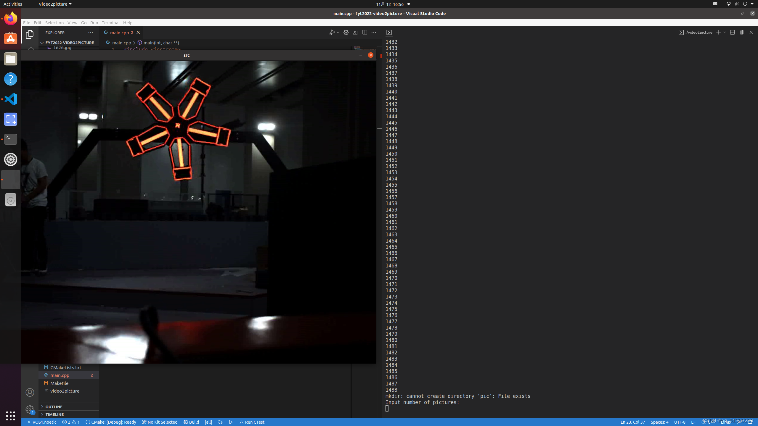Open the Accounts icon in activity bar
This screenshot has width=758, height=426.
click(x=30, y=392)
